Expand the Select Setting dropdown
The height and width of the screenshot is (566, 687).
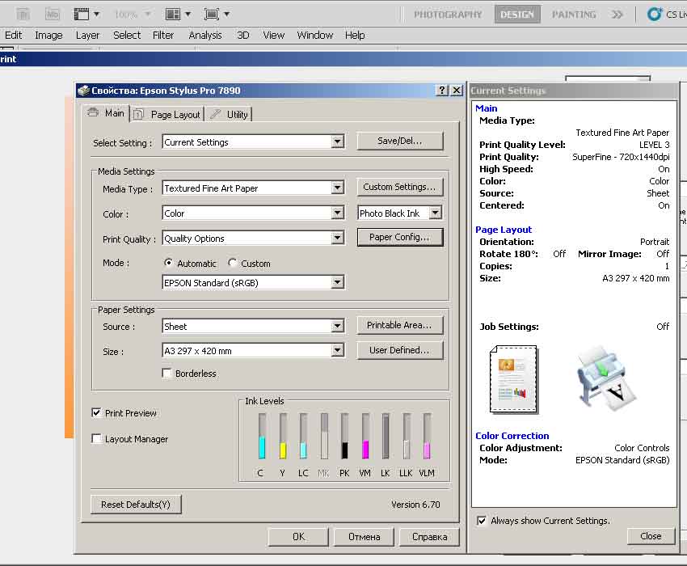click(x=337, y=141)
